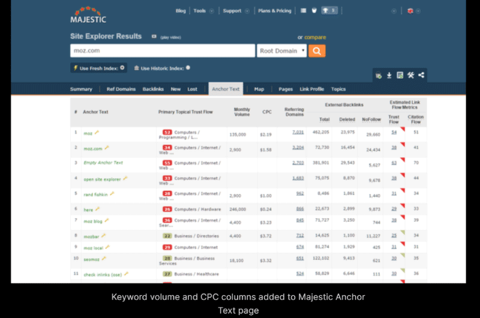Click pencil icon next to here
Image resolution: width=480 pixels, height=318 pixels.
pyautogui.click(x=97, y=209)
